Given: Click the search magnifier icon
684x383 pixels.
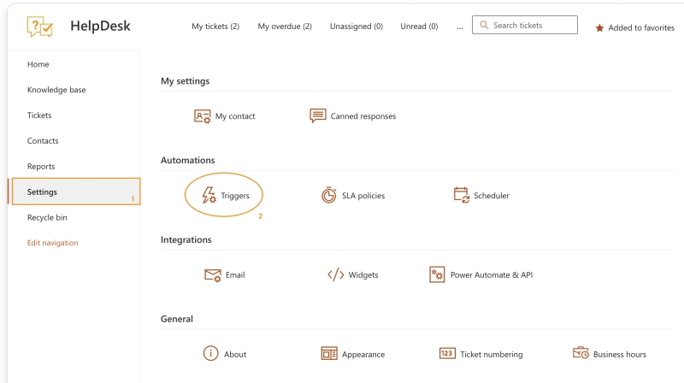Looking at the screenshot, I should tap(484, 25).
